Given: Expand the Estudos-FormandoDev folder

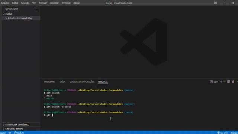Looking at the screenshot, I should tap(21, 18).
